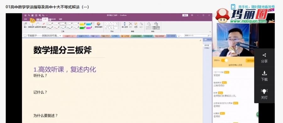This screenshot has width=283, height=123.
Task: Click the text 为什么要复述？
Action: (46, 115)
